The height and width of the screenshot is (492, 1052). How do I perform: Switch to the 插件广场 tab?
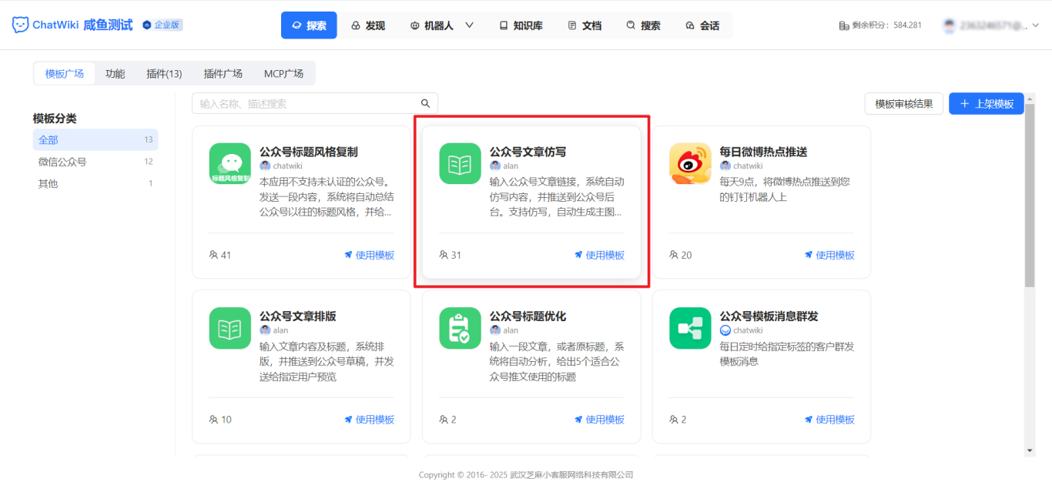pos(223,74)
